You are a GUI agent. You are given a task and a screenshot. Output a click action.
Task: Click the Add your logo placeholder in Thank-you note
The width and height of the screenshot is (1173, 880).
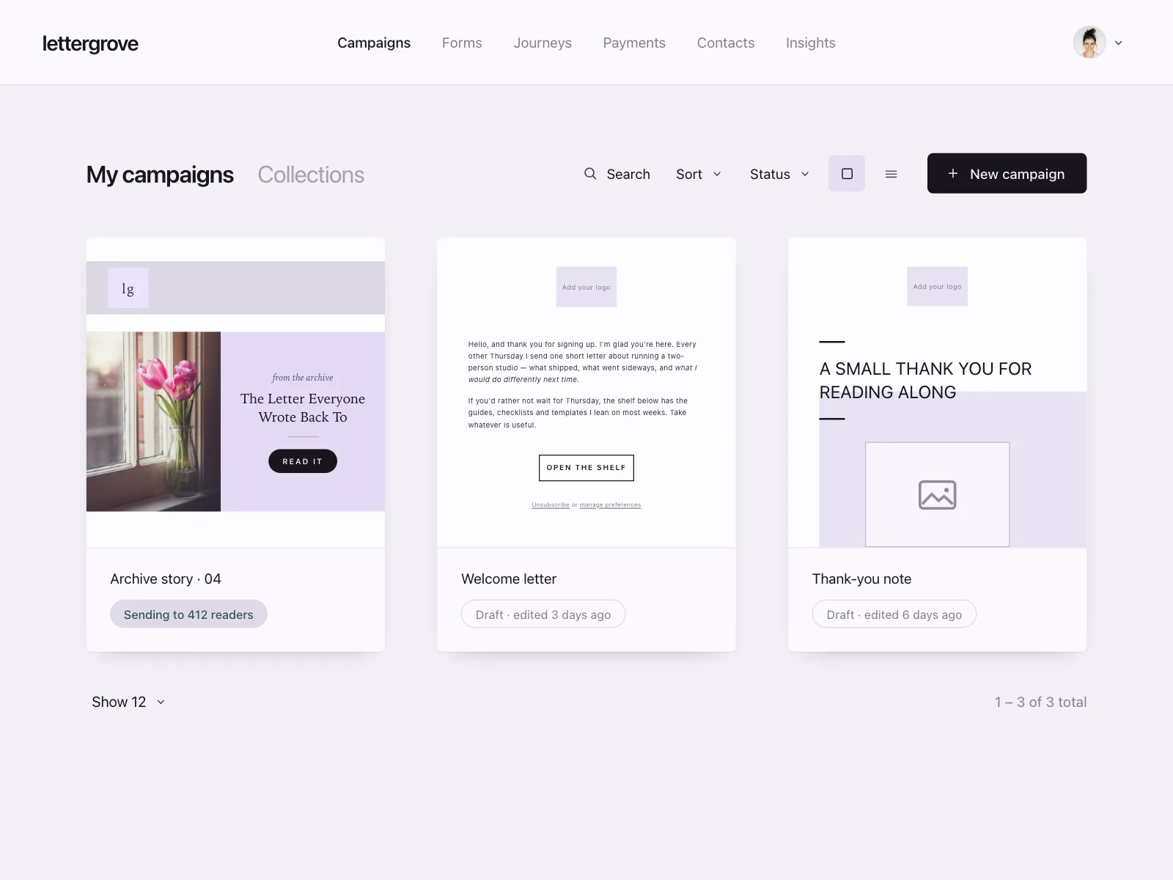937,286
